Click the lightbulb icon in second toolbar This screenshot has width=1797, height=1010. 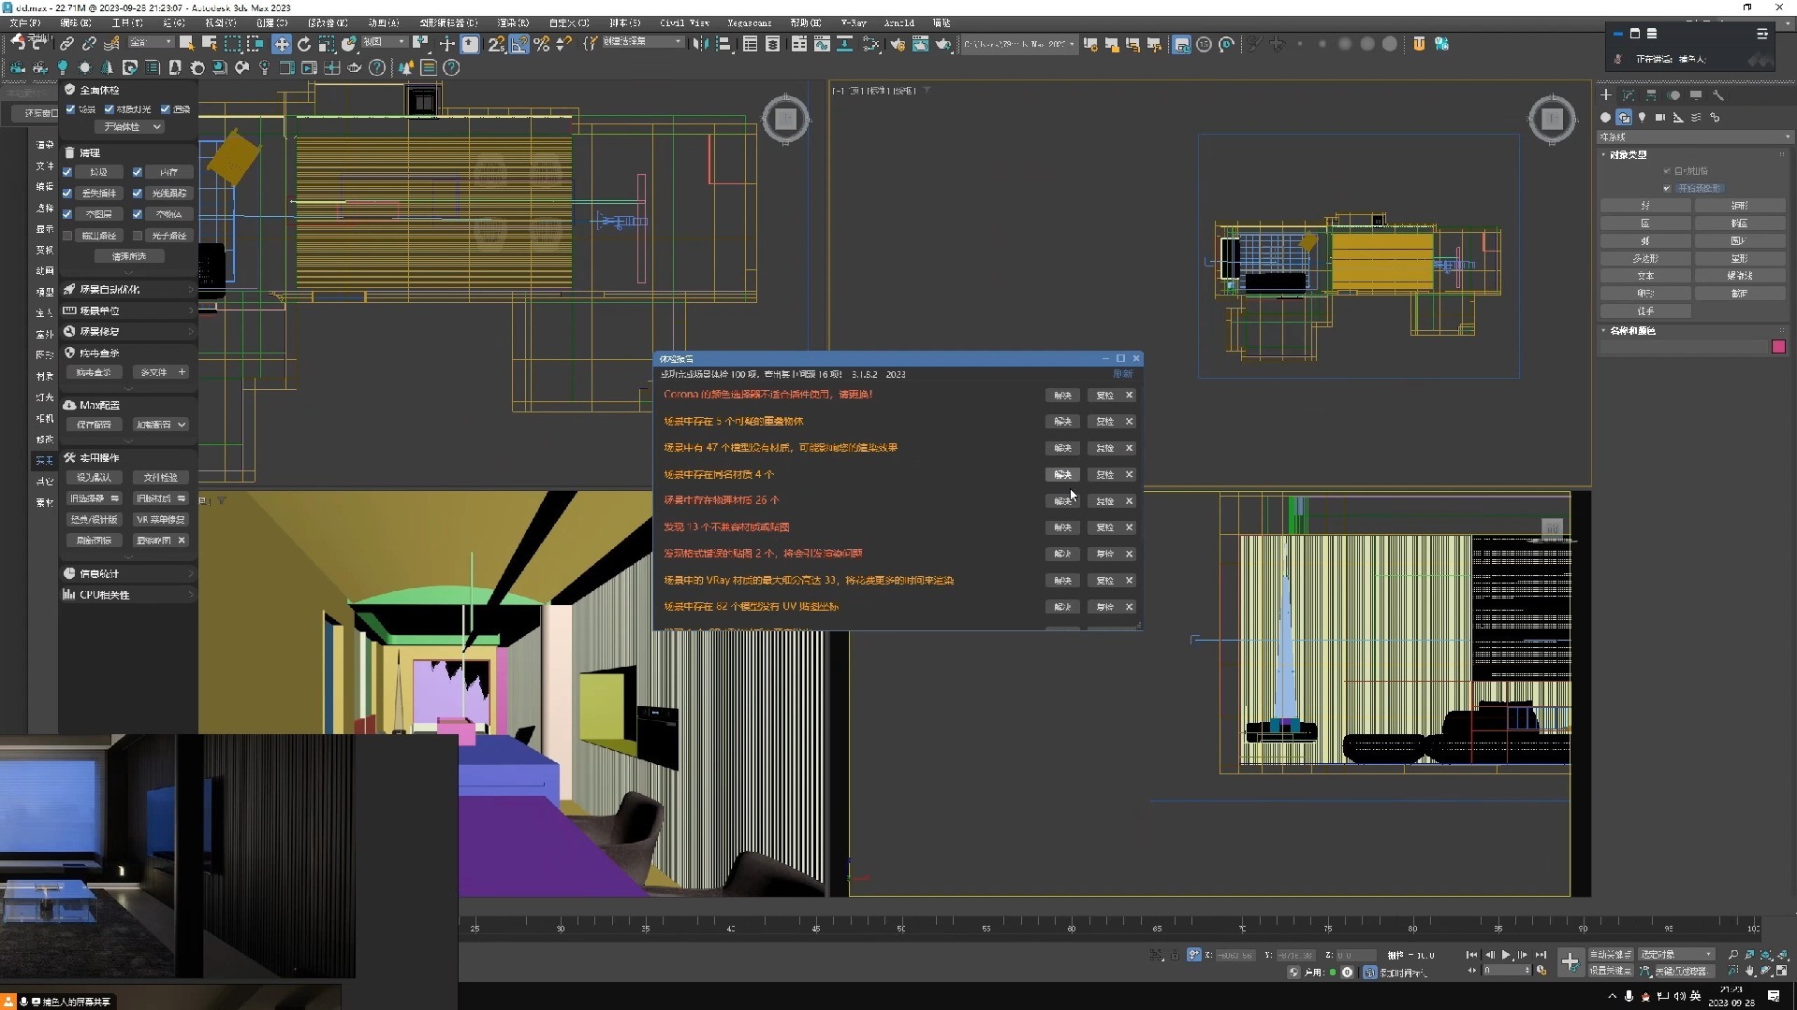[x=63, y=67]
